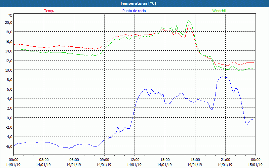The image size is (269, 168).
Task: Click the 10,0 y-axis value
Action: [9, 70]
